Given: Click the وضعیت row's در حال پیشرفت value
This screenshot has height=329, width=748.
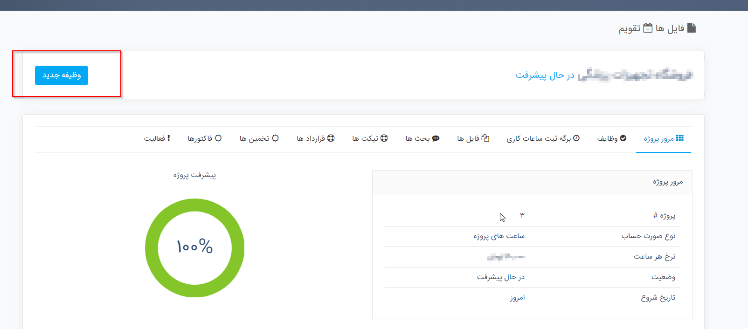Looking at the screenshot, I should [500, 277].
